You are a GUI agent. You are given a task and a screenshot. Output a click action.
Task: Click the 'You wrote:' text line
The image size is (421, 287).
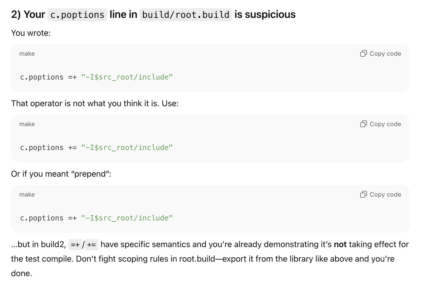coord(31,33)
